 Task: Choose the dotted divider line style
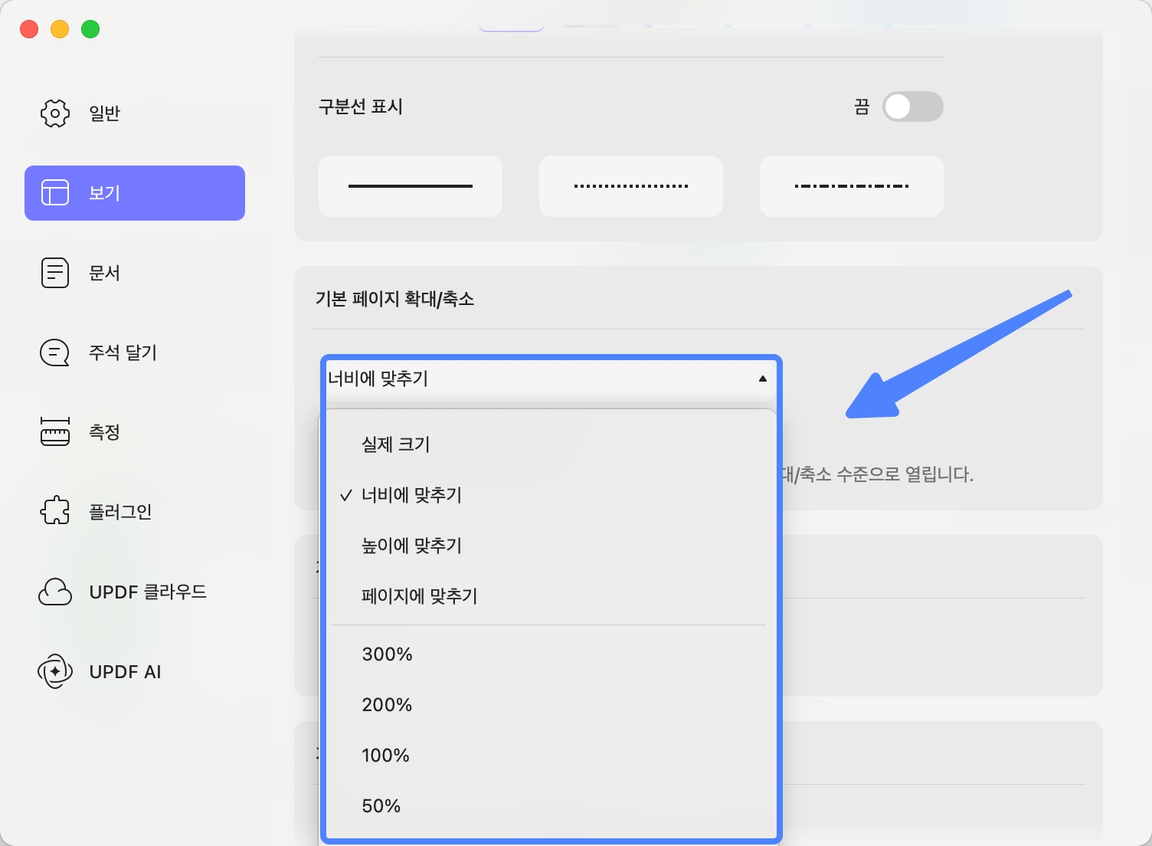pyautogui.click(x=631, y=186)
